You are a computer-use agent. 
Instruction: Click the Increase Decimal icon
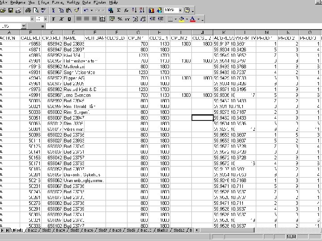tap(135, 19)
